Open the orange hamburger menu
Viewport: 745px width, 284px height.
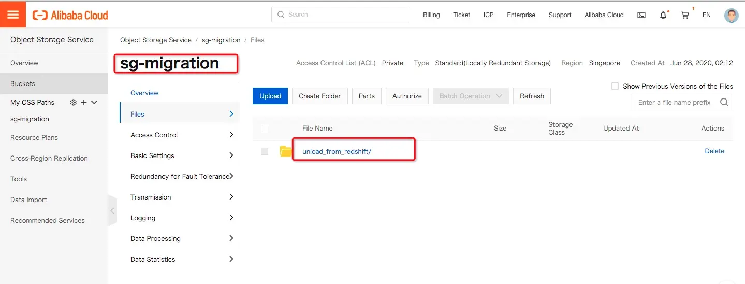point(13,15)
